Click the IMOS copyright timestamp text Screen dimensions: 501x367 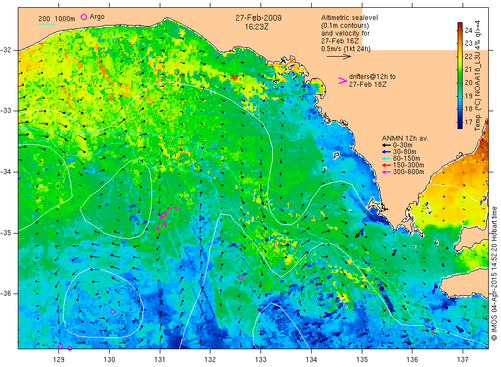point(494,274)
